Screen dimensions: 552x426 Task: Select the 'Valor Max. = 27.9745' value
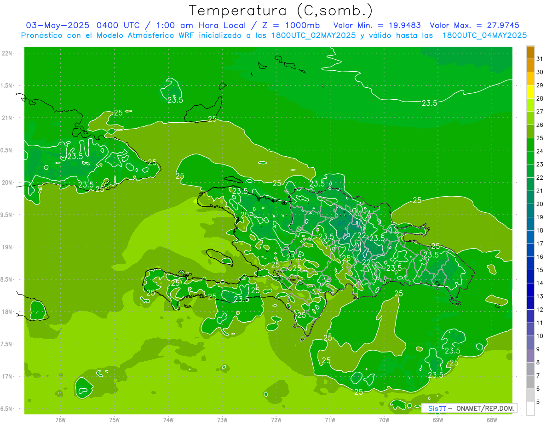tap(474, 25)
